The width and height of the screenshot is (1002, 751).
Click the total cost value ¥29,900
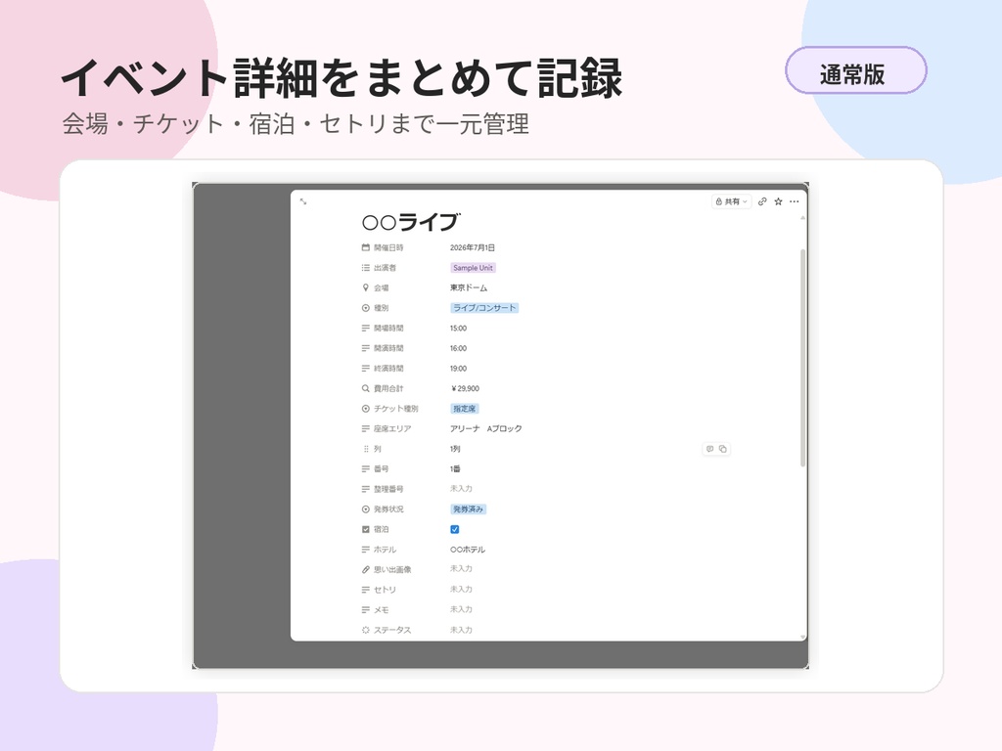(465, 388)
